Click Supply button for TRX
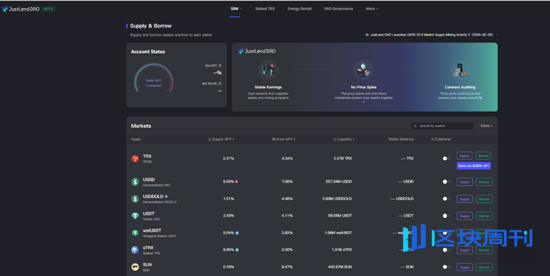Viewport: 550px width, 276px height. click(x=465, y=156)
